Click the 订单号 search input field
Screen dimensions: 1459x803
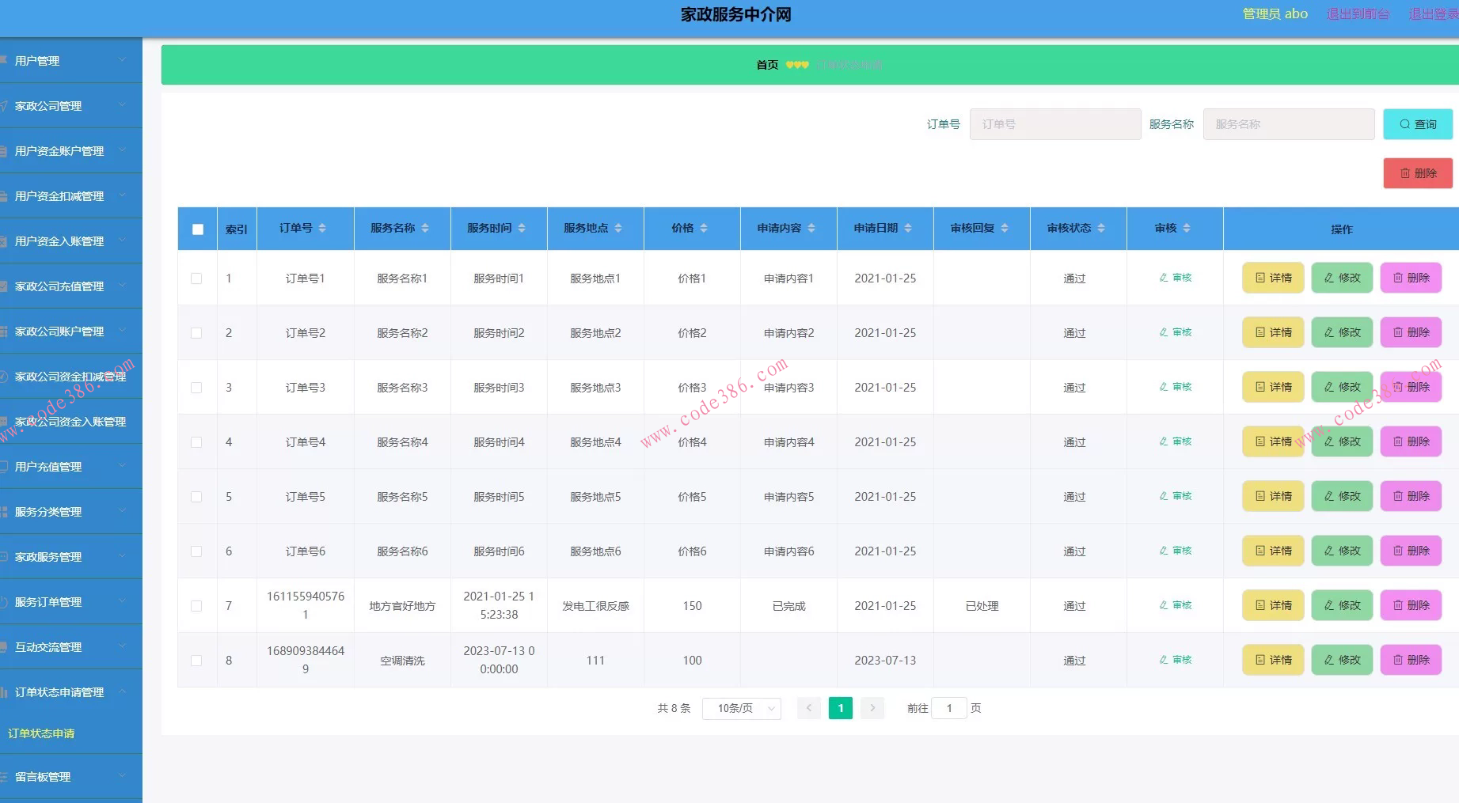1054,124
